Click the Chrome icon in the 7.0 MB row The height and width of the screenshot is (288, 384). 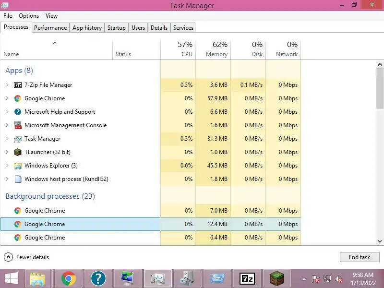pyautogui.click(x=18, y=211)
